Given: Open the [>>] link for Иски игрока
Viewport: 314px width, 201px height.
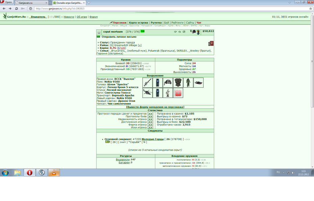Looking at the screenshot, I should tap(150, 127).
